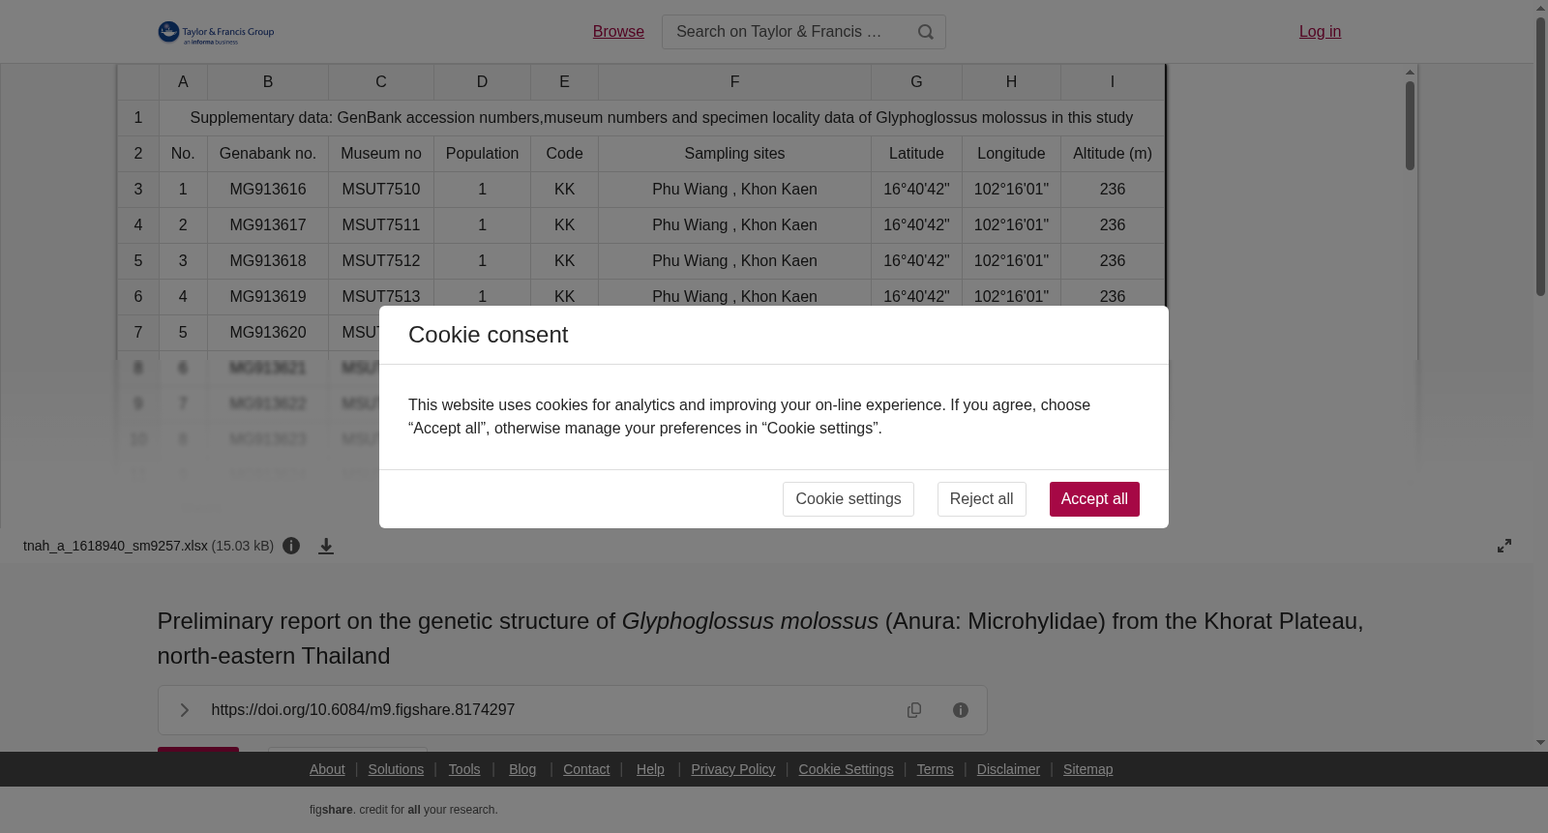Click cell MSUT7513
Screen dimensions: 1548x833
pyautogui.click(x=381, y=295)
